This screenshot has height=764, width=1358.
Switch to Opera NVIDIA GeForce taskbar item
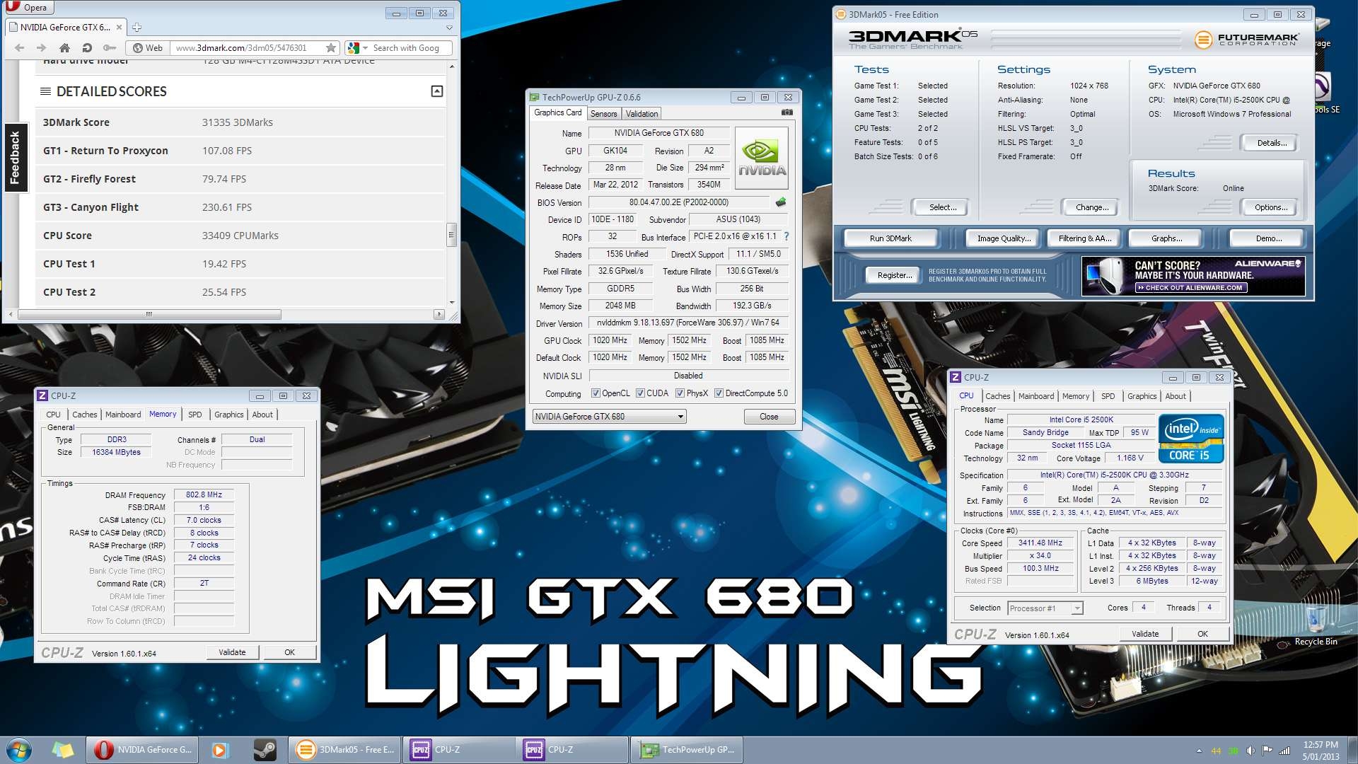tap(141, 750)
